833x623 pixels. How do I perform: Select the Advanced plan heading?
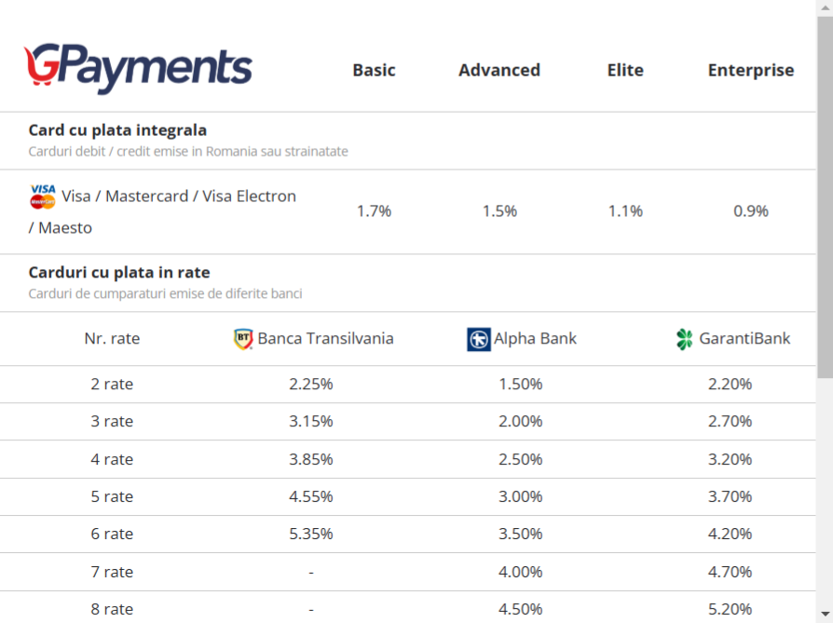(x=499, y=70)
